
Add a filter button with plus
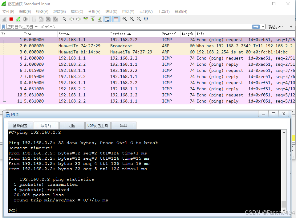(291, 27)
